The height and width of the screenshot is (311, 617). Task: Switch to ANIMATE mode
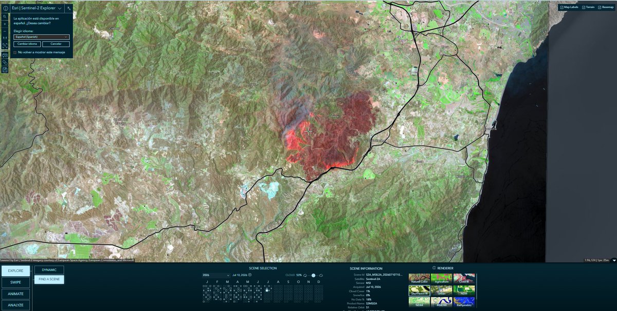pos(15,294)
